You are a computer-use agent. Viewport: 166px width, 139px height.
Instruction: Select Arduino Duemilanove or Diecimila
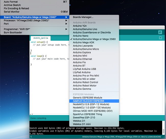point(94,32)
